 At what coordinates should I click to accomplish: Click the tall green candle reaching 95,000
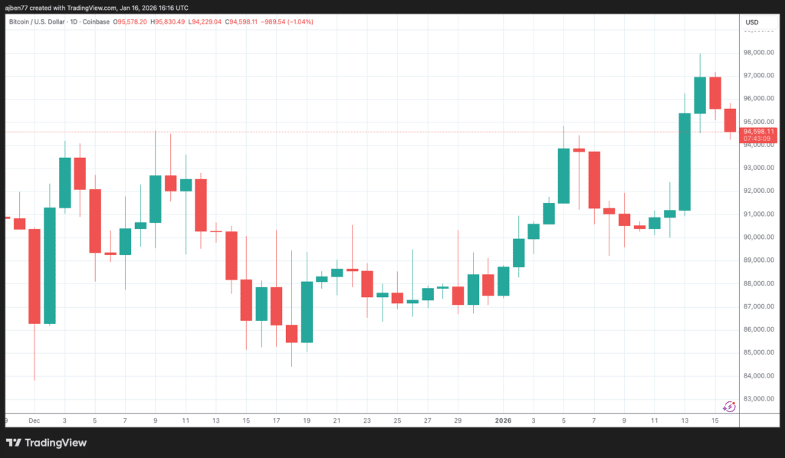point(685,161)
